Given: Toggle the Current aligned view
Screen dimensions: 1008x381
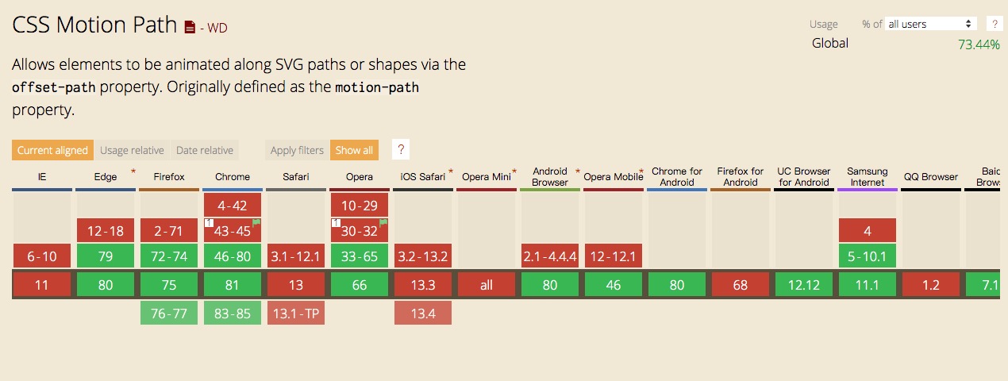Looking at the screenshot, I should pos(53,150).
